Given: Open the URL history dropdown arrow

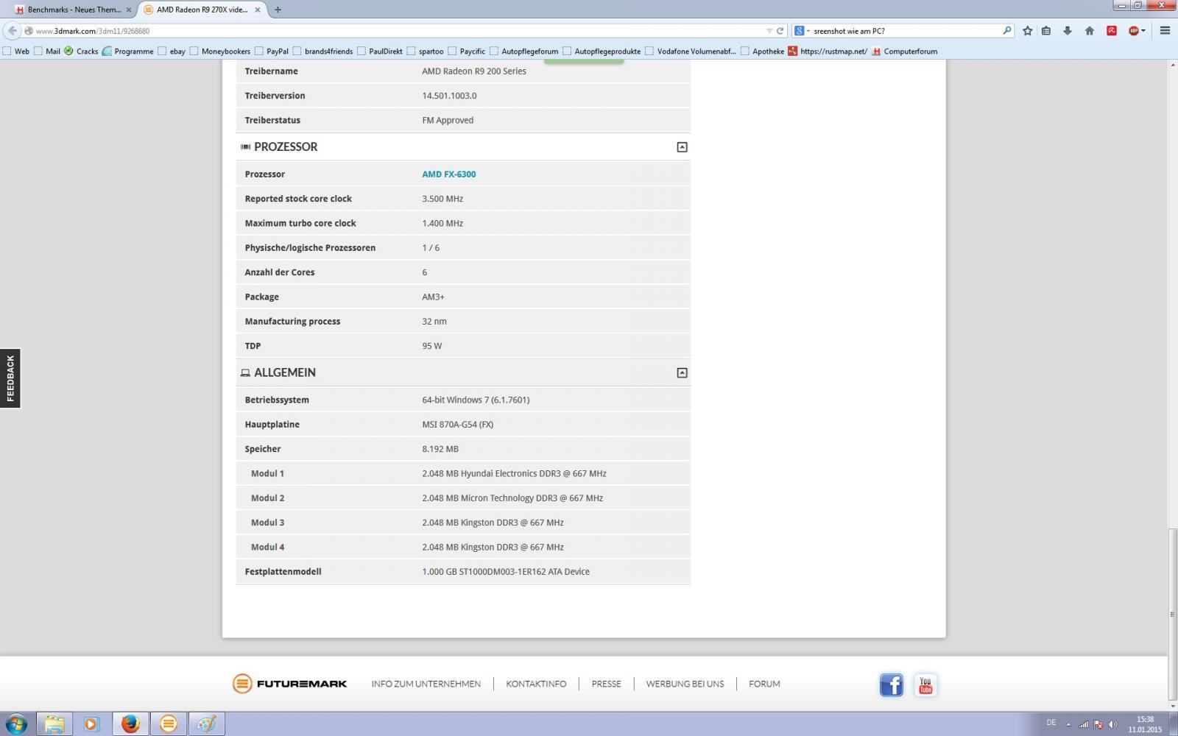Looking at the screenshot, I should (769, 31).
